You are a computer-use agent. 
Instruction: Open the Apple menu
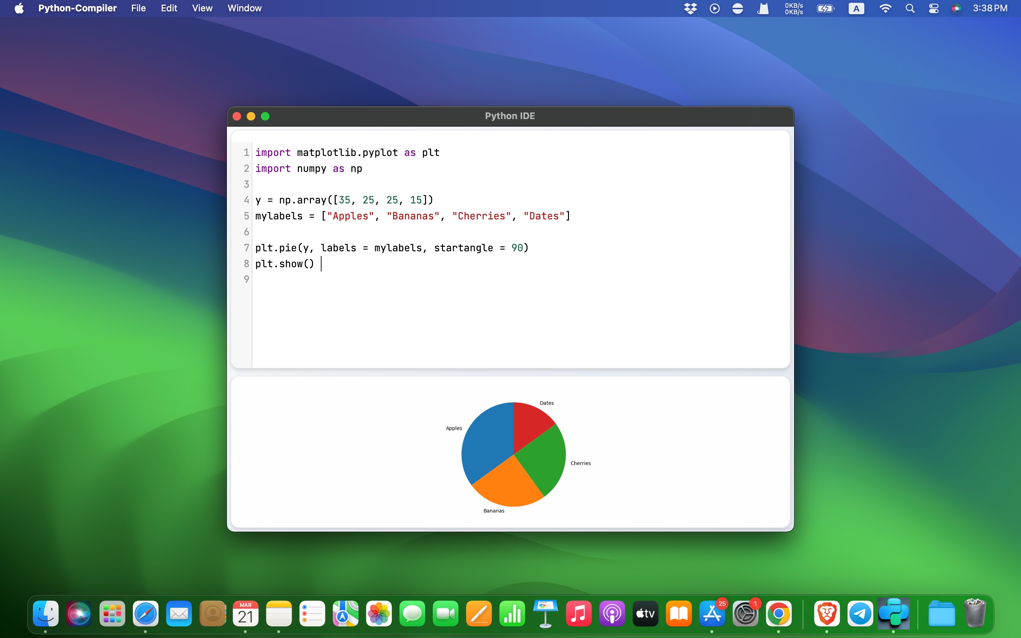[19, 9]
